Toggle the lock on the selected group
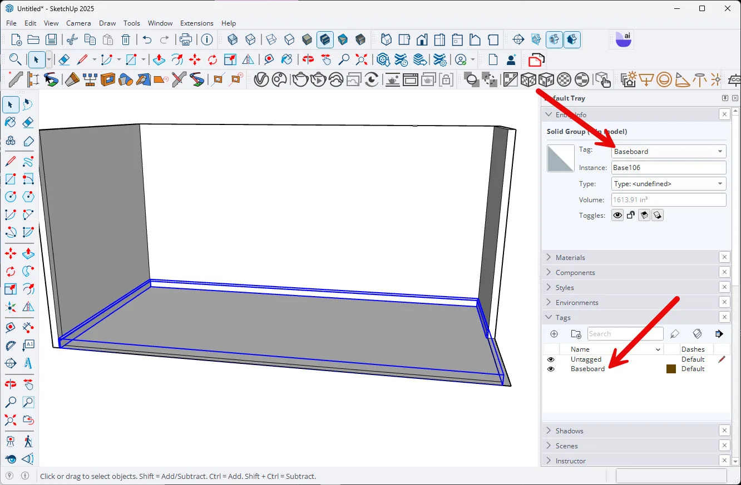Viewport: 741px width, 485px height. coord(631,215)
